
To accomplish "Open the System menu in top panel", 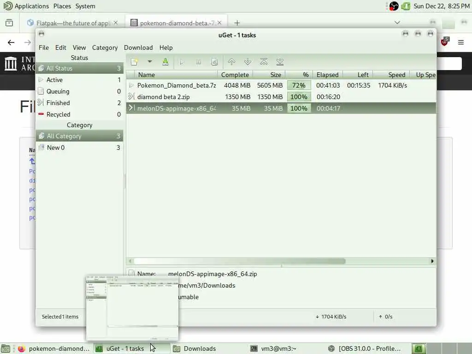I will 85,6.
